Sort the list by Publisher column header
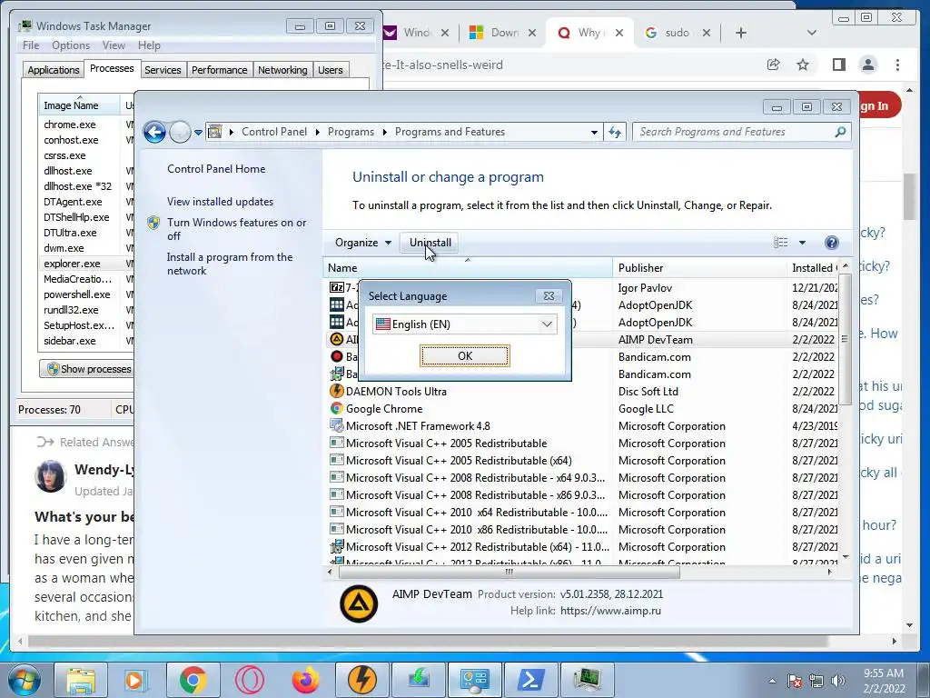Viewport: 930px width, 698px height. tap(700, 268)
